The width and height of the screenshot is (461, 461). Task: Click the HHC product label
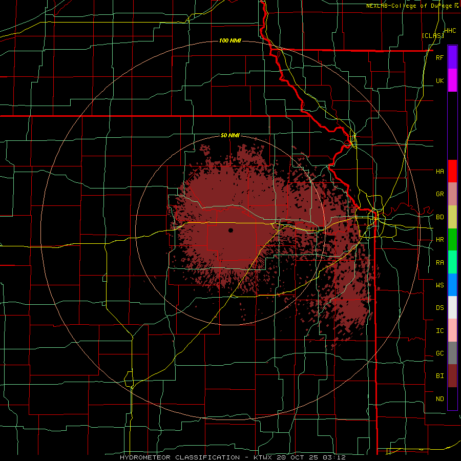coord(450,31)
